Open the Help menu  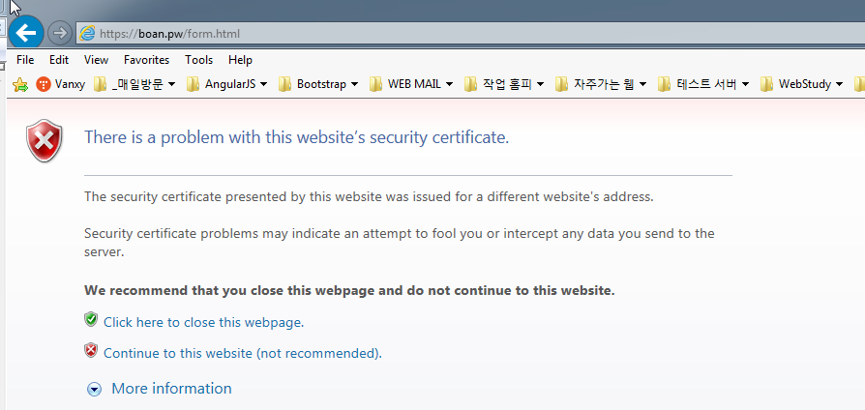pyautogui.click(x=240, y=60)
